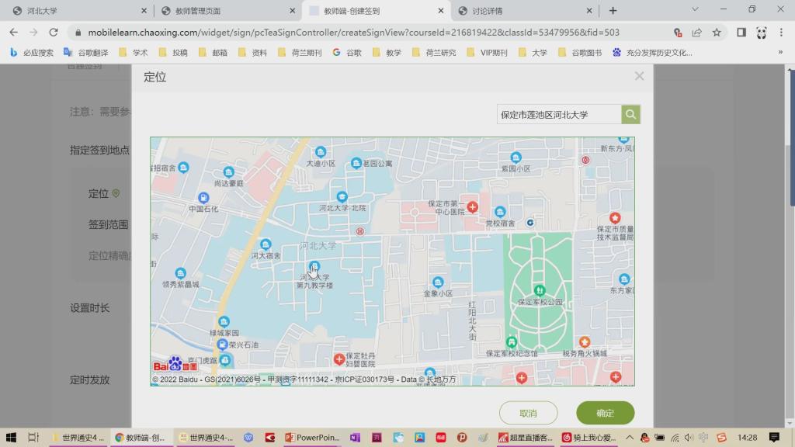Viewport: 795px width, 447px height.
Task: Click the 河北大学-北院 map marker
Action: click(x=342, y=196)
